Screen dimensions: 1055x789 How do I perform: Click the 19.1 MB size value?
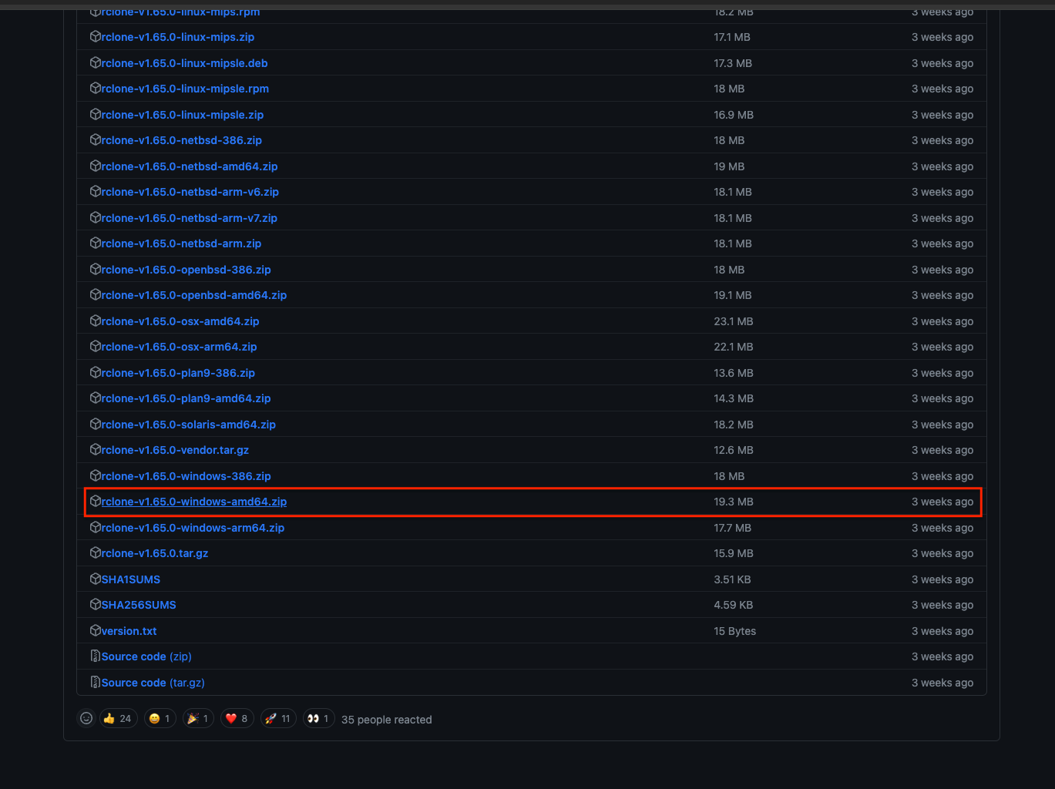click(733, 295)
